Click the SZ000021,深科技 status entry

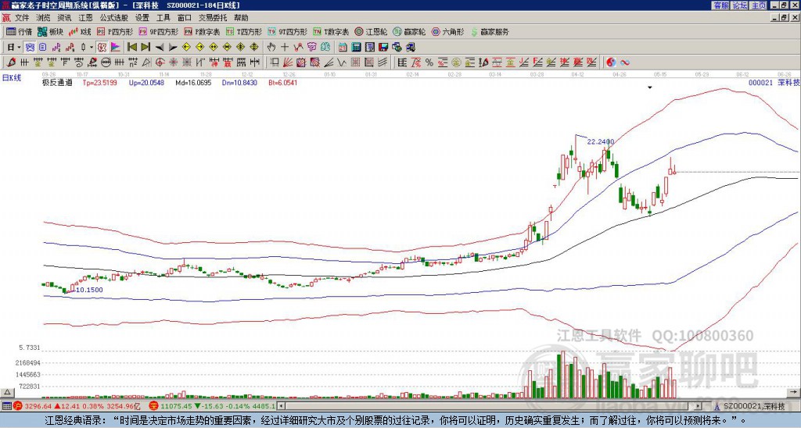click(750, 406)
